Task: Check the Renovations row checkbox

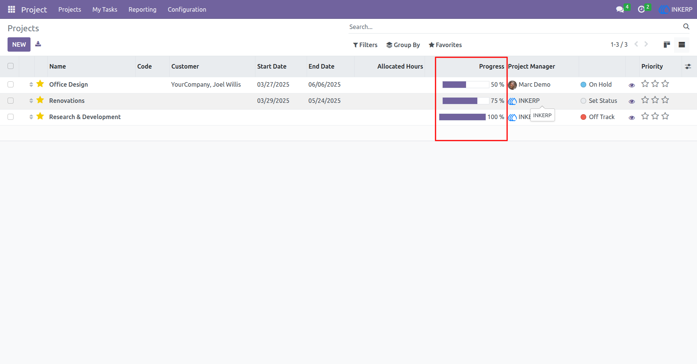Action: 11,101
